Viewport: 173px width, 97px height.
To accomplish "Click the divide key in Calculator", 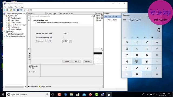I will (157, 48).
